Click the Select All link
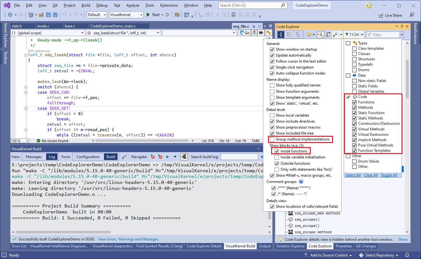The width and height of the screenshot is (421, 259). [x=353, y=175]
